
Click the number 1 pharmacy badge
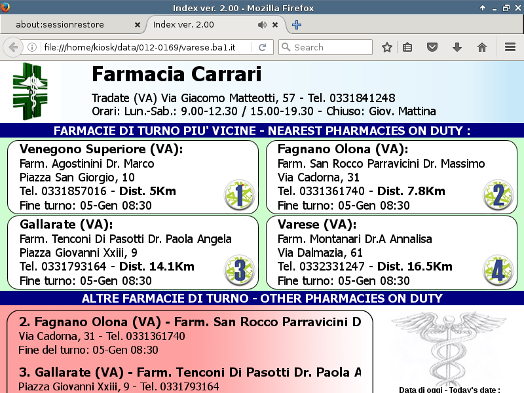coord(238,195)
